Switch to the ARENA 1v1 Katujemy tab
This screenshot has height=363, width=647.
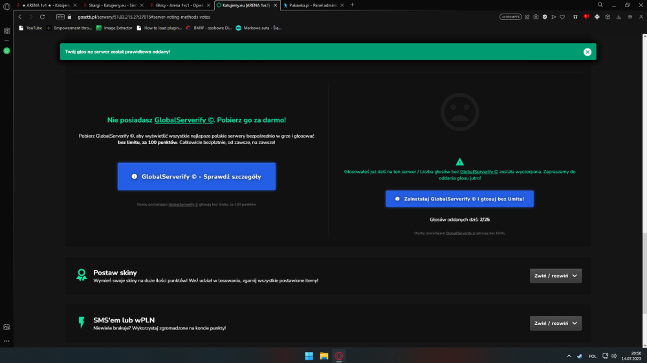click(45, 5)
